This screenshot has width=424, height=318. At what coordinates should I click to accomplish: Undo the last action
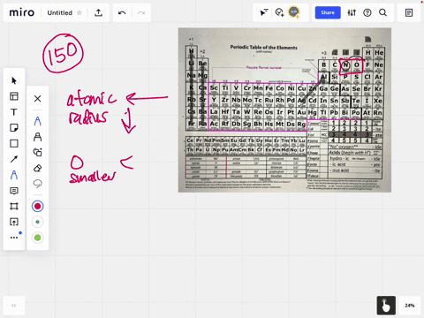click(x=122, y=12)
